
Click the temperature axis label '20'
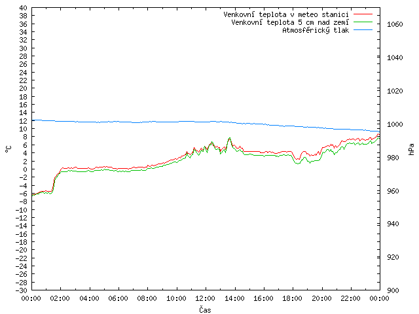[x=24, y=88]
